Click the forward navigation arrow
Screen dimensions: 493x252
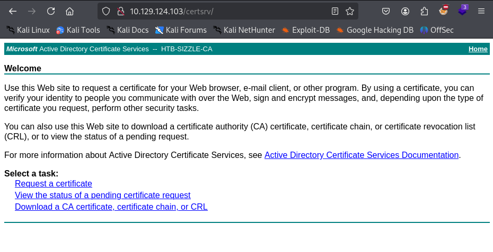32,11
